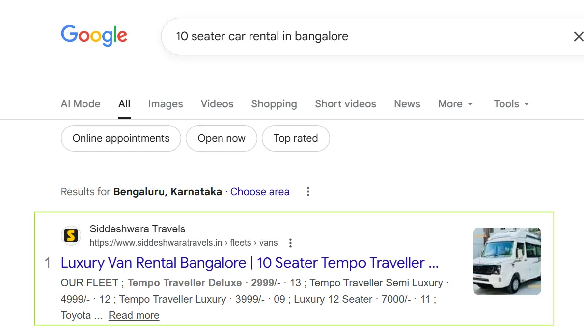Image resolution: width=584 pixels, height=330 pixels.
Task: Go to the Short videos tab
Action: coord(345,104)
